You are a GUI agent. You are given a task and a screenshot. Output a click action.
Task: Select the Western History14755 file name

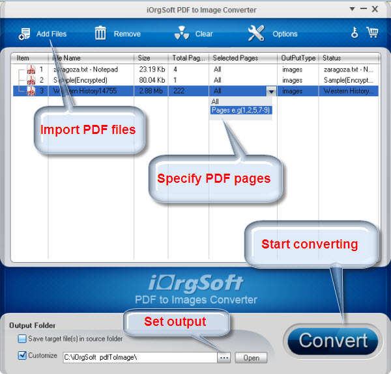point(85,91)
